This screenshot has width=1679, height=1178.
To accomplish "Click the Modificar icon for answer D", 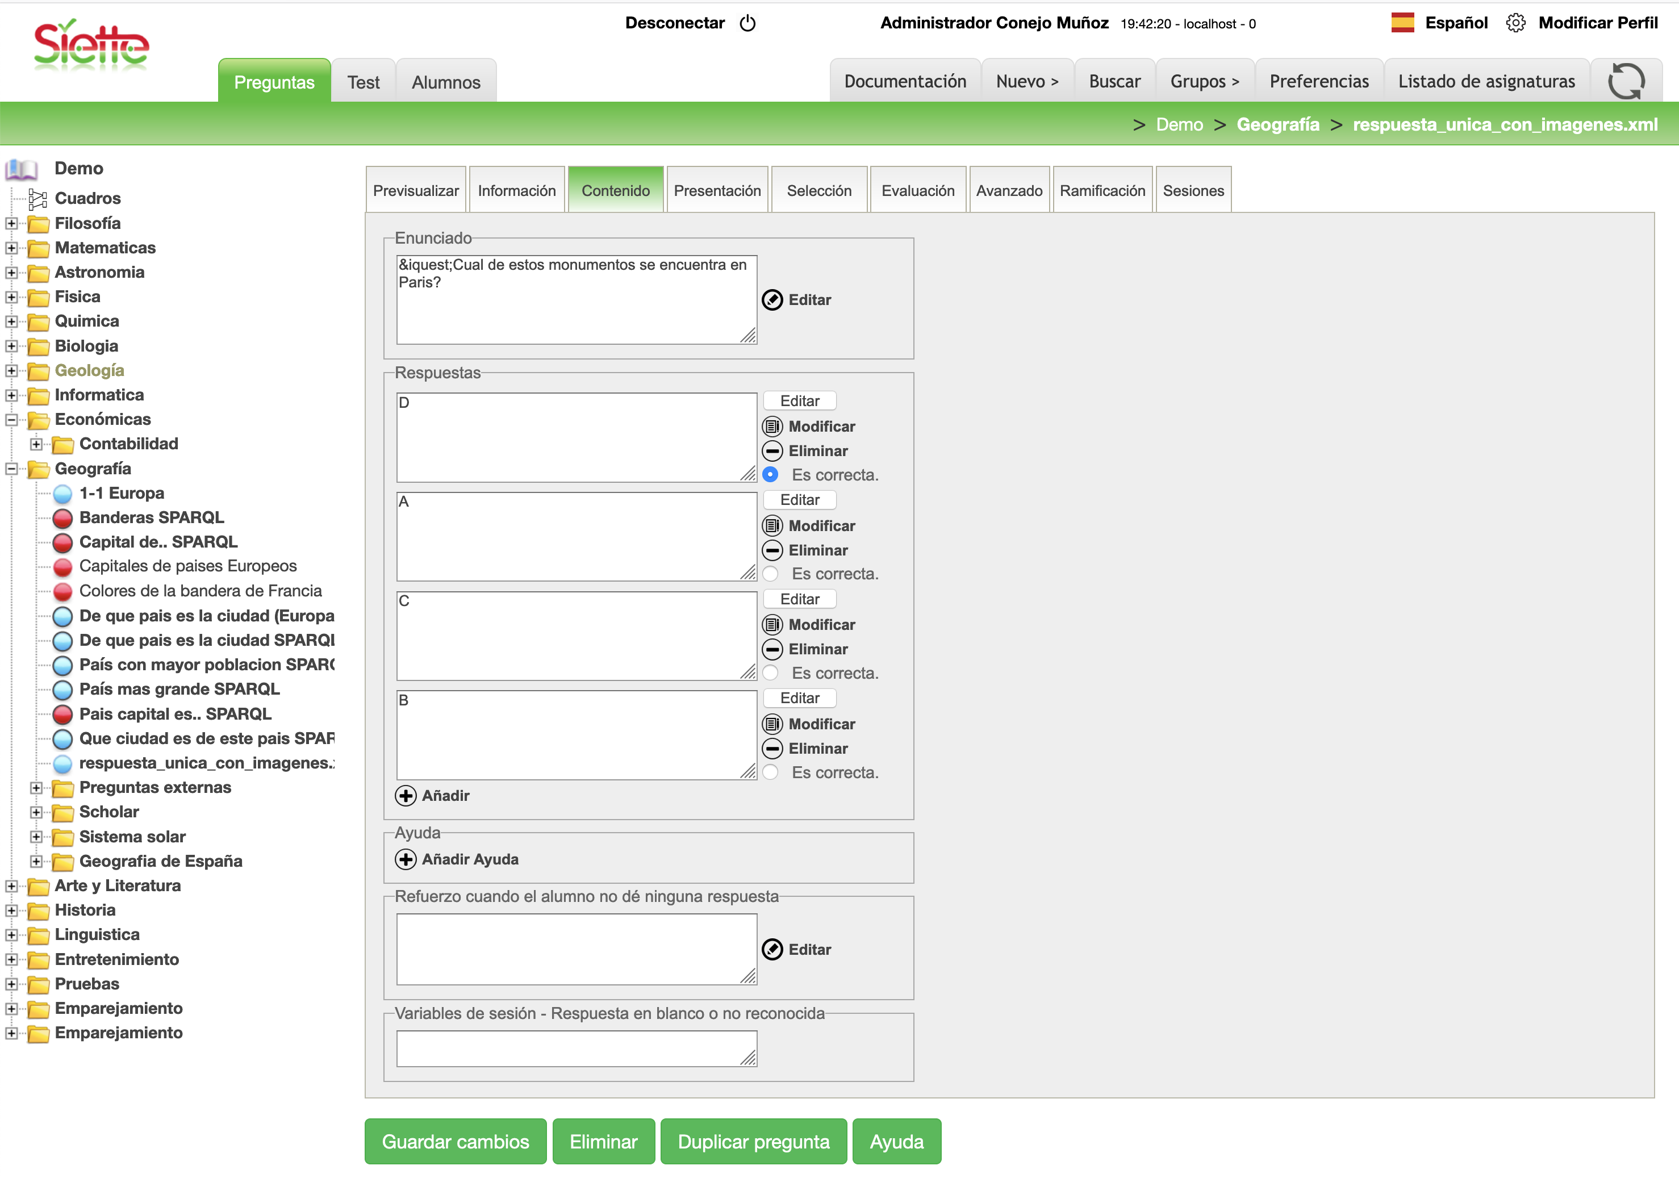I will [x=772, y=427].
